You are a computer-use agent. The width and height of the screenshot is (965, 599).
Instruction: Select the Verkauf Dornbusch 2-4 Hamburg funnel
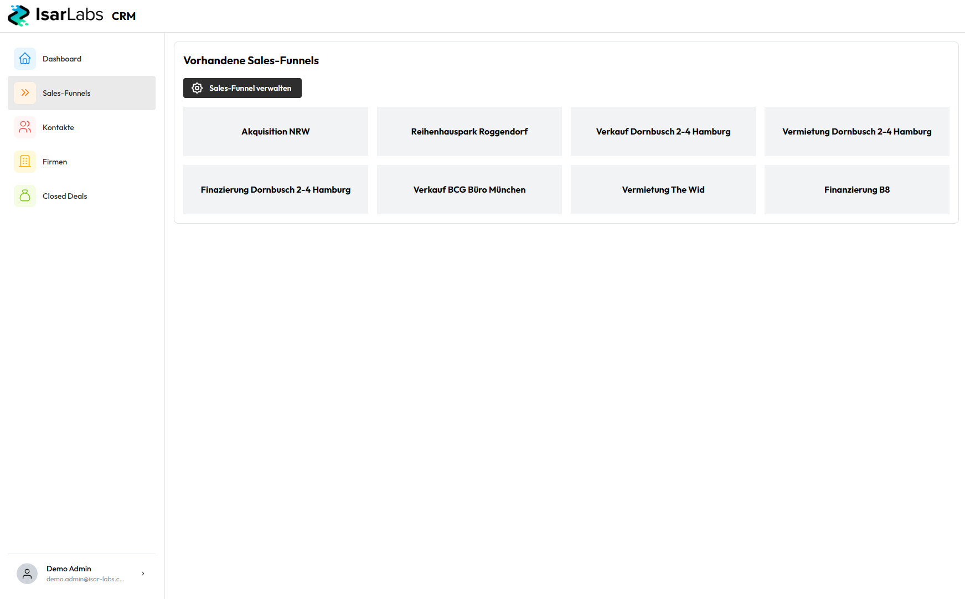pyautogui.click(x=663, y=131)
